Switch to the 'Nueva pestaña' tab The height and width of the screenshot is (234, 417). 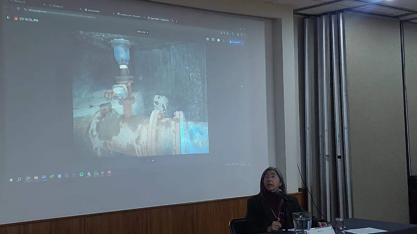(92, 11)
